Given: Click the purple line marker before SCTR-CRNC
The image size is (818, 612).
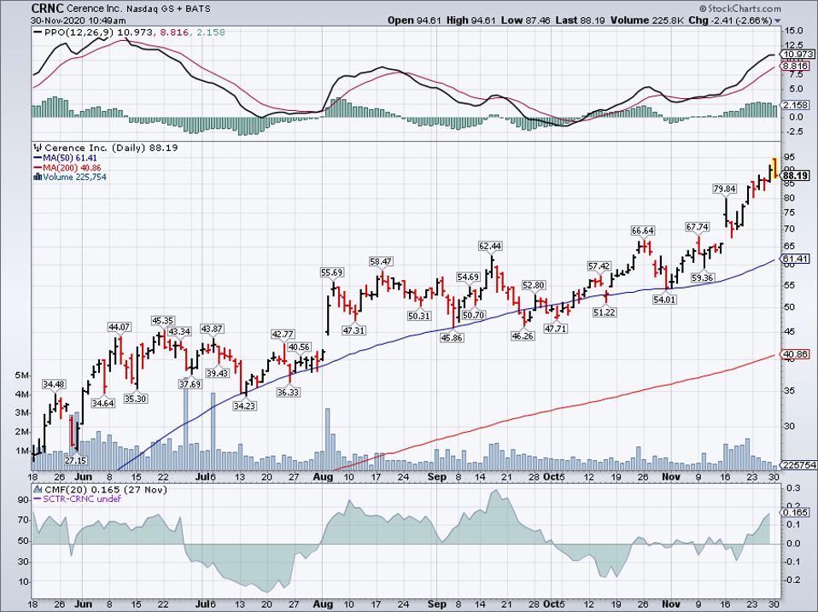Looking at the screenshot, I should pos(38,499).
